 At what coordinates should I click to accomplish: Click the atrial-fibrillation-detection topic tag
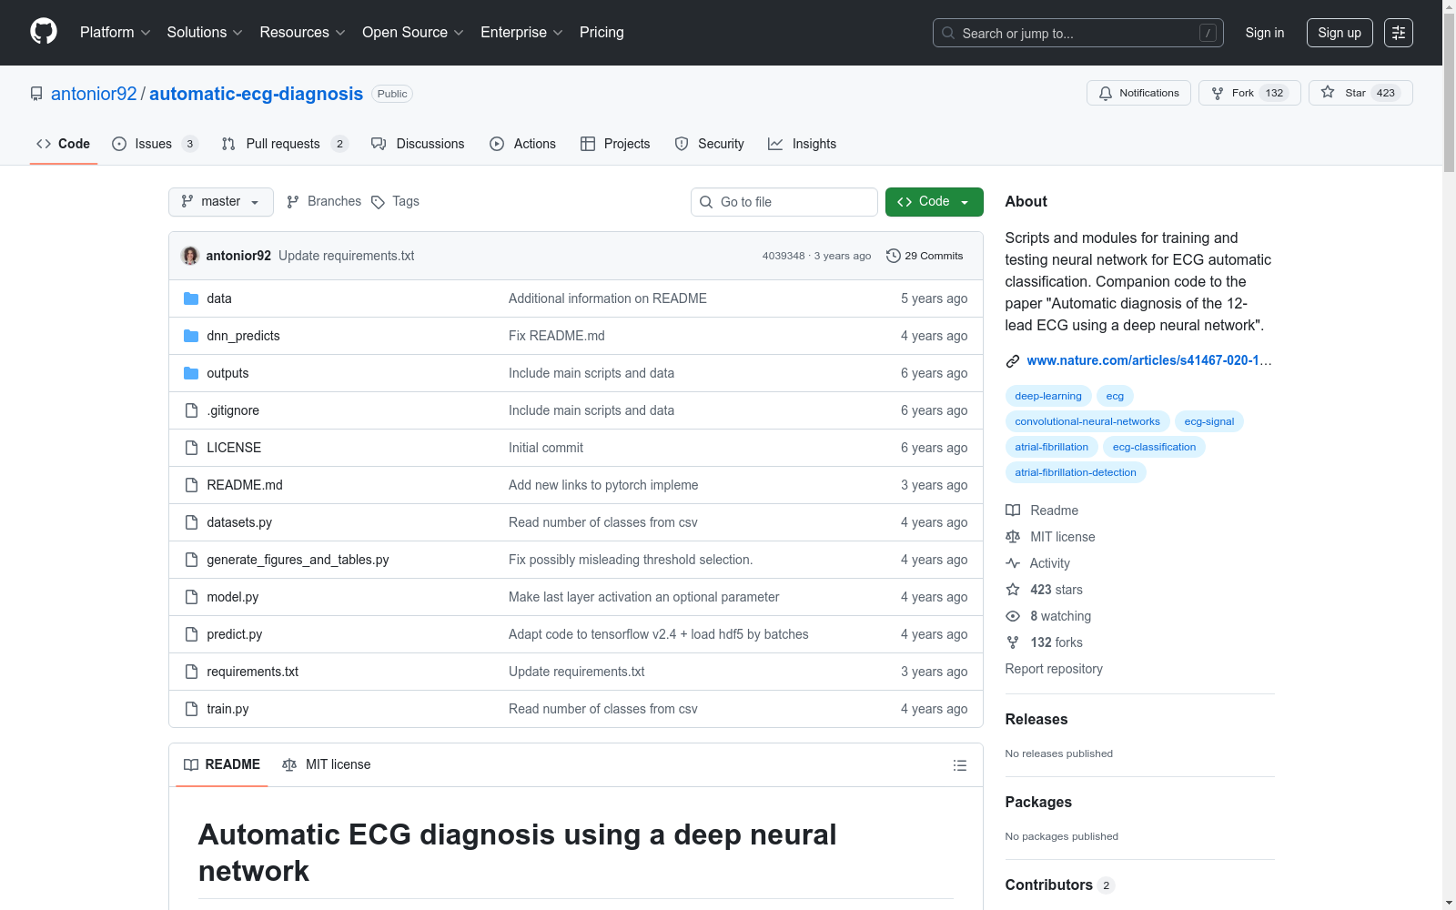point(1076,472)
